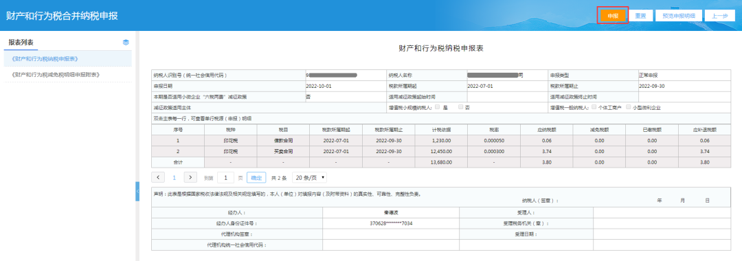Viewport: 742px width, 261px height.
Task: Open 预览申报明细 preview button
Action: coord(678,16)
